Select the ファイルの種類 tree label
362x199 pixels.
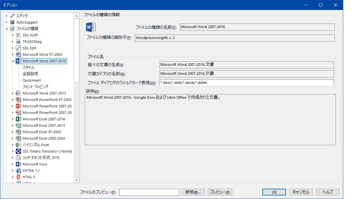click(27, 28)
